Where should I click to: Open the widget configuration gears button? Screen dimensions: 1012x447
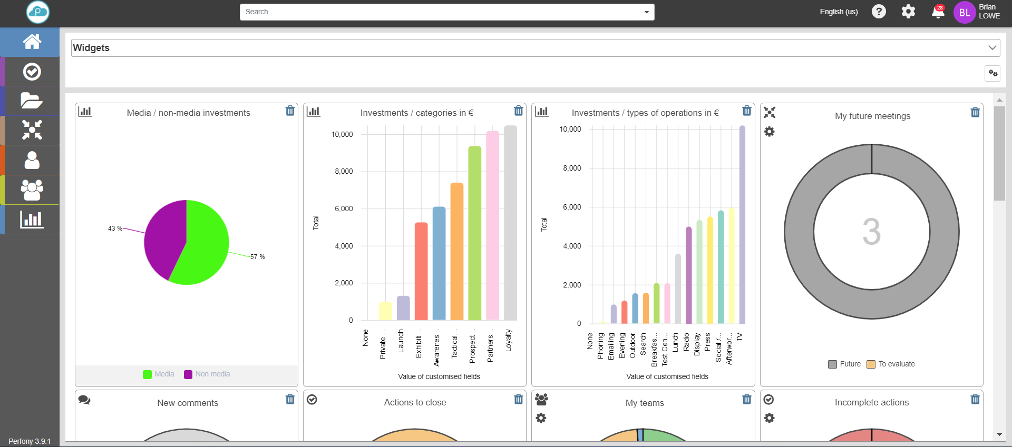pos(992,73)
